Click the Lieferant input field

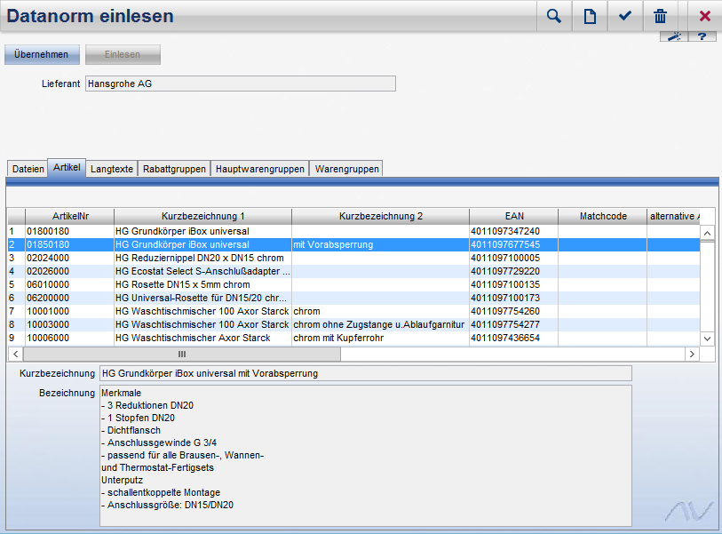tap(241, 84)
